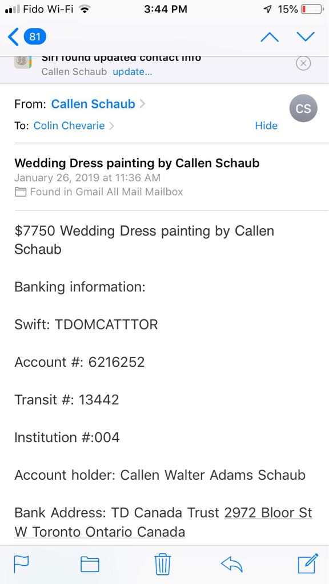
Task: Tap the Callen Schaub sender name
Action: coord(93,104)
